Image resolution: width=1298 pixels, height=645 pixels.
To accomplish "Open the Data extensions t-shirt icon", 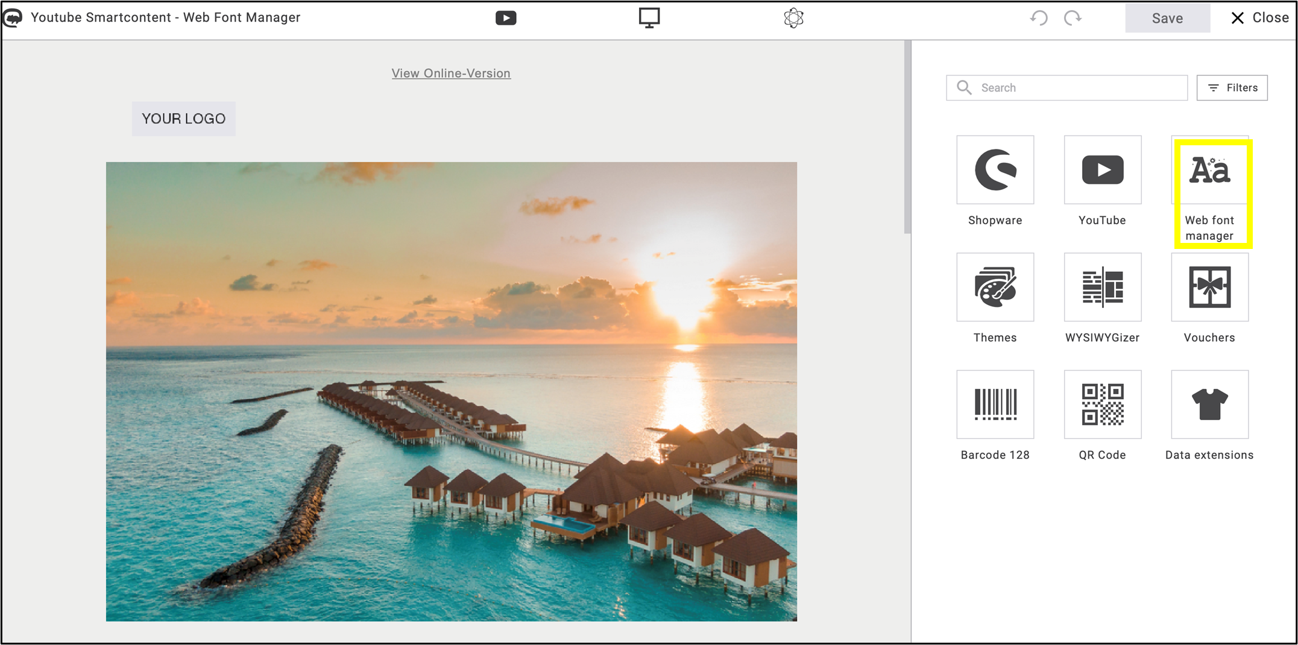I will 1209,404.
